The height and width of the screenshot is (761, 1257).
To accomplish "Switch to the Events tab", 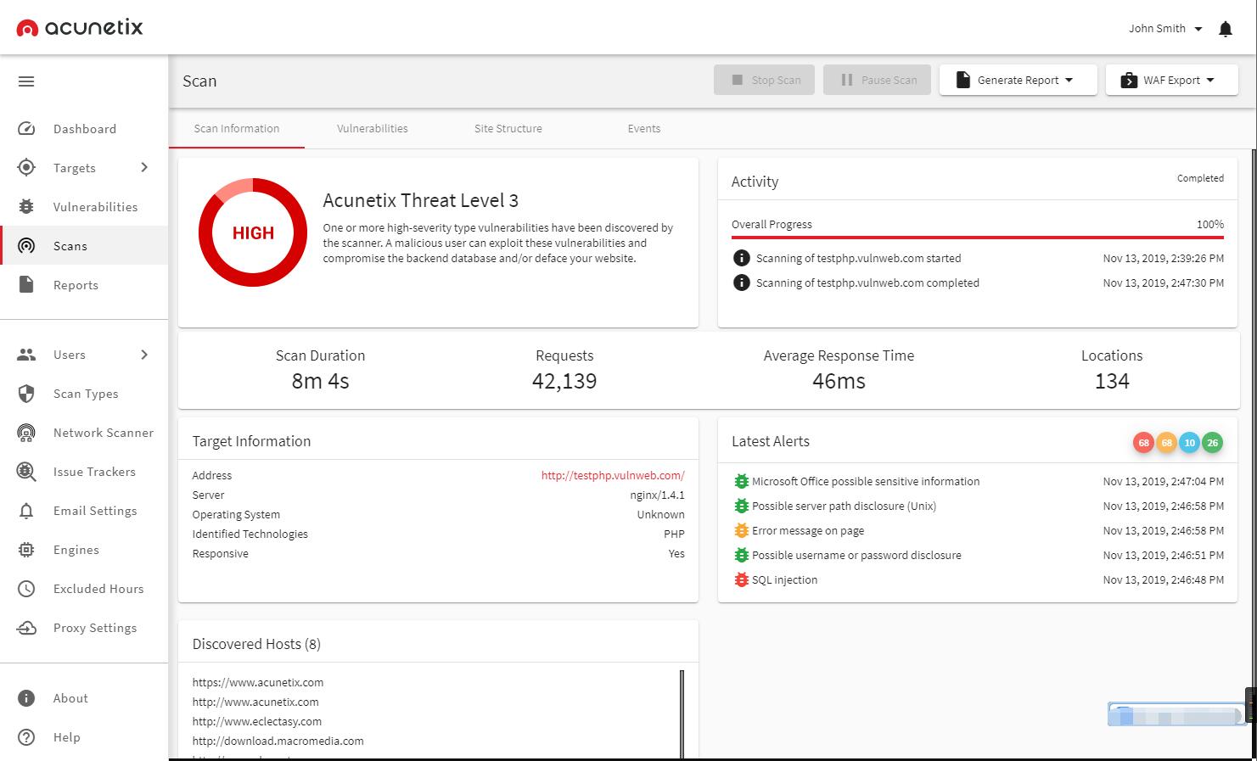I will [644, 129].
